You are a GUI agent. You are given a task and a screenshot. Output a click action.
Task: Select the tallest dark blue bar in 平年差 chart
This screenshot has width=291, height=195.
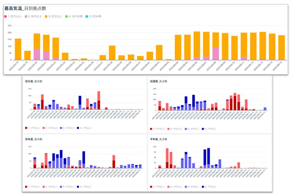pyautogui.click(x=209, y=156)
